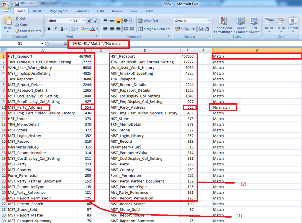Click the Select All corner button
Screen dimensions: 302x223
pos(4,51)
